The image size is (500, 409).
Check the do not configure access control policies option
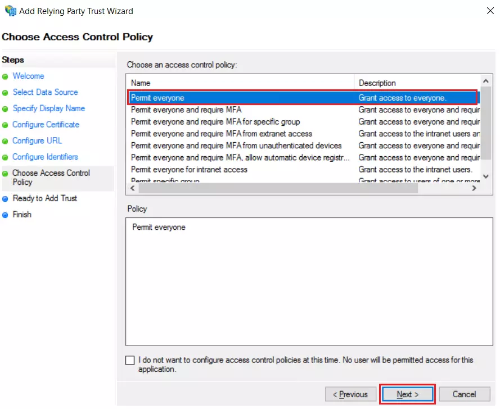pyautogui.click(x=130, y=360)
